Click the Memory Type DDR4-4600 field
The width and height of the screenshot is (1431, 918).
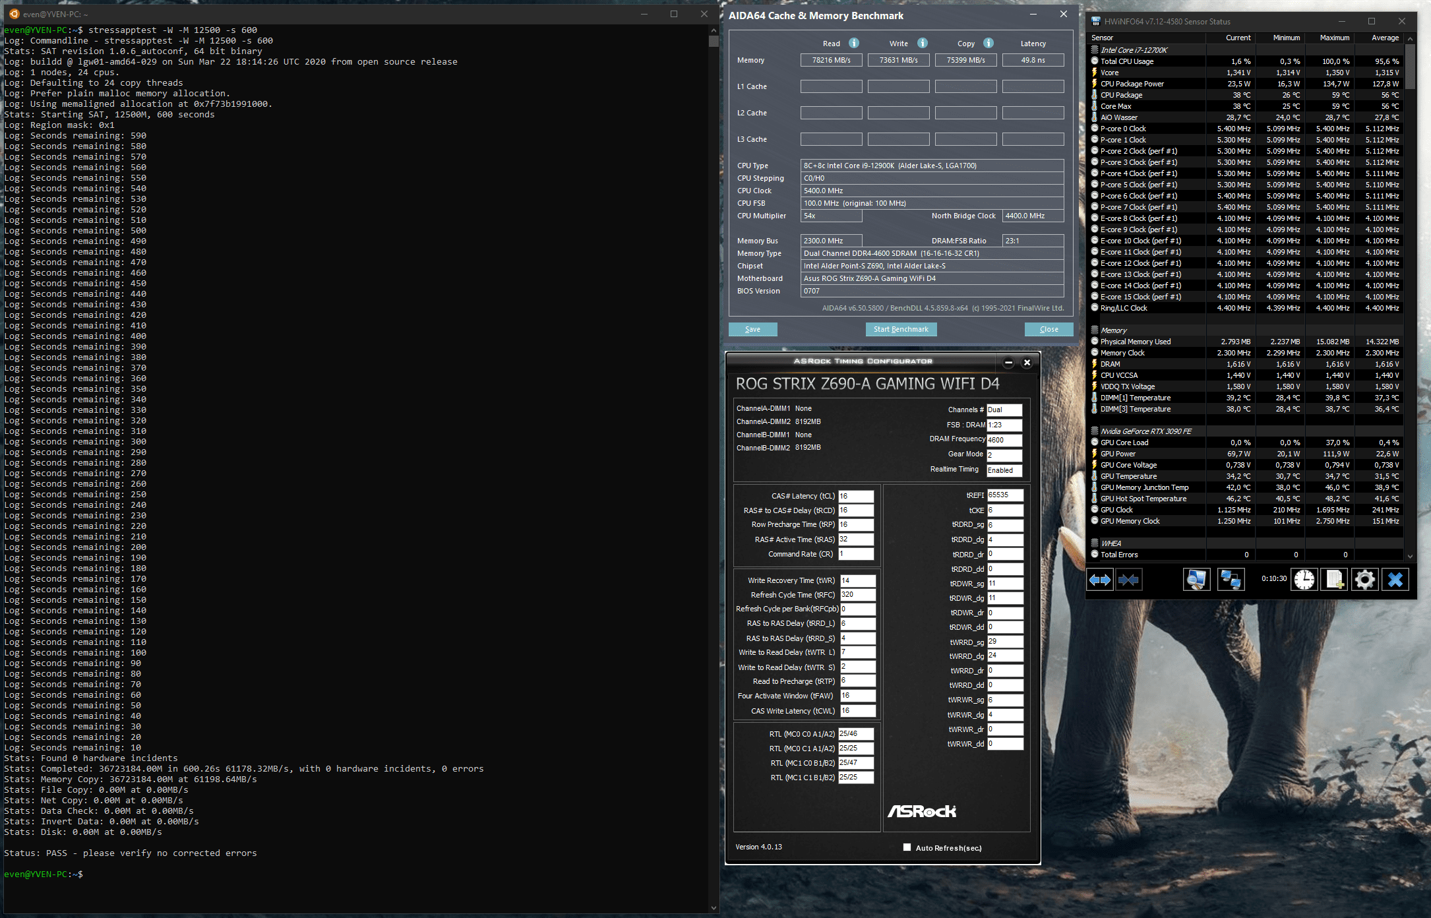click(932, 253)
